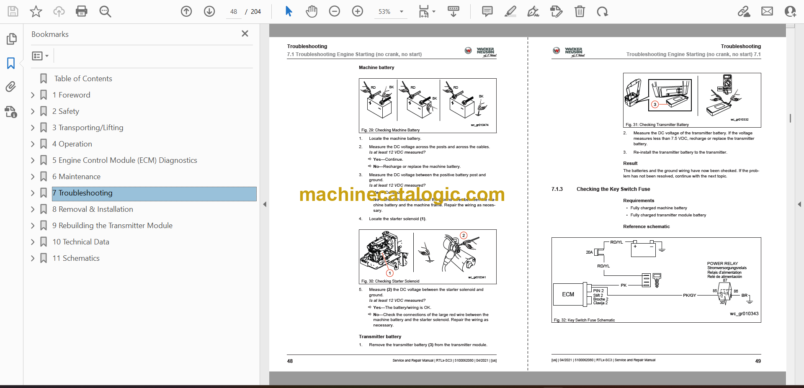Add bookmark with star icon

(36, 11)
